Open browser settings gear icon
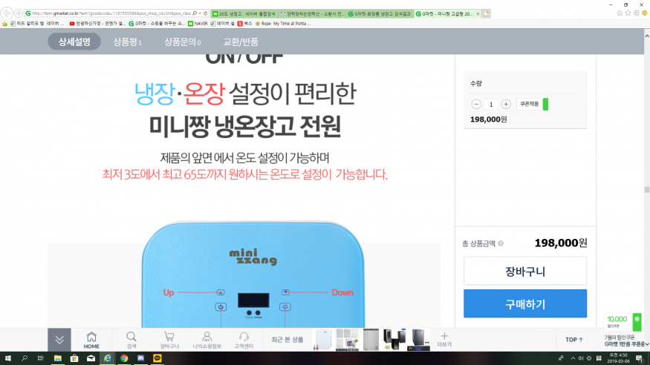This screenshot has height=365, width=650. (637, 13)
